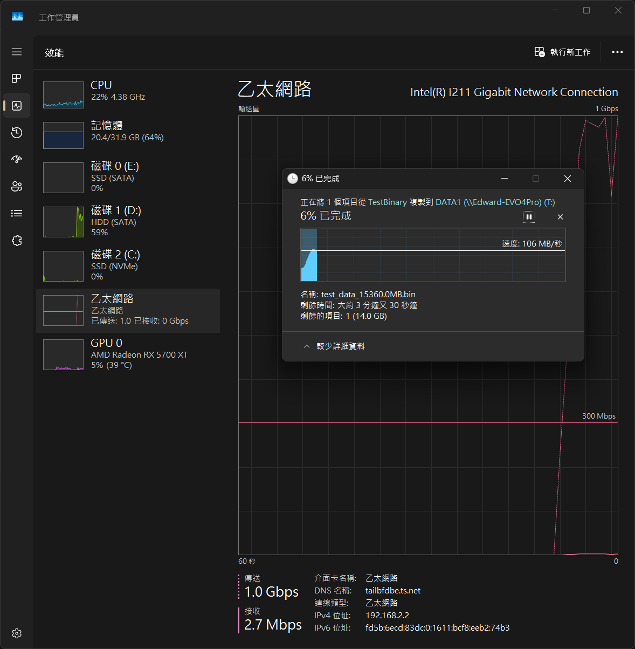Select 磁碟 1 (D:) HDD entry

coord(128,222)
